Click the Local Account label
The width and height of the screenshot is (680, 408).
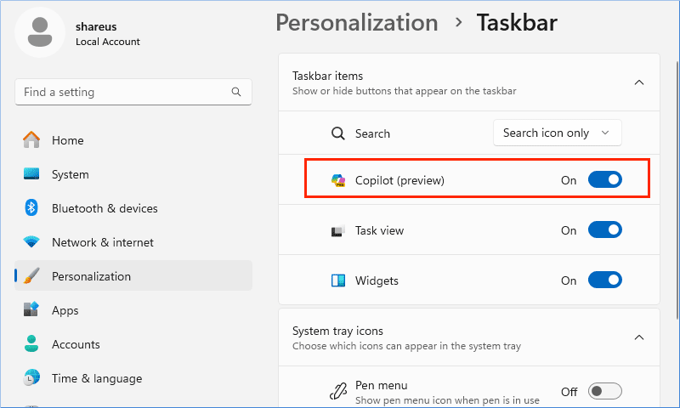click(x=108, y=42)
